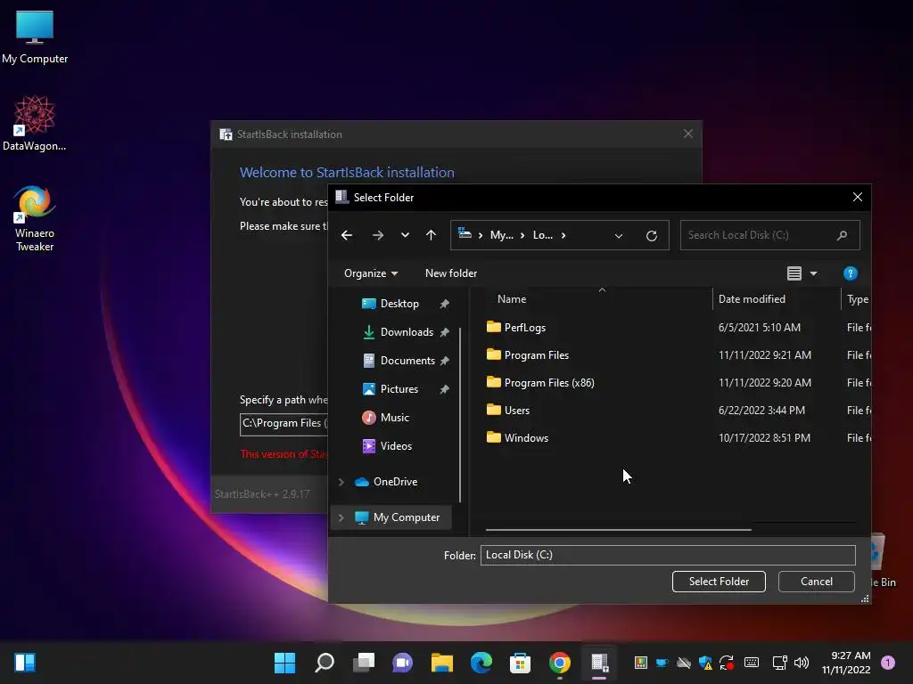The height and width of the screenshot is (684, 913).
Task: Open the clock and date flyout
Action: 846,663
